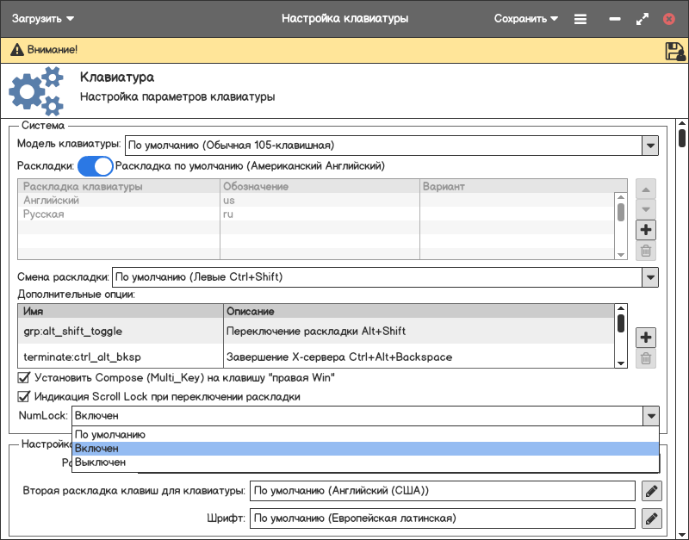Toggle the default layout switch
Screen dimensions: 689x540
96,165
